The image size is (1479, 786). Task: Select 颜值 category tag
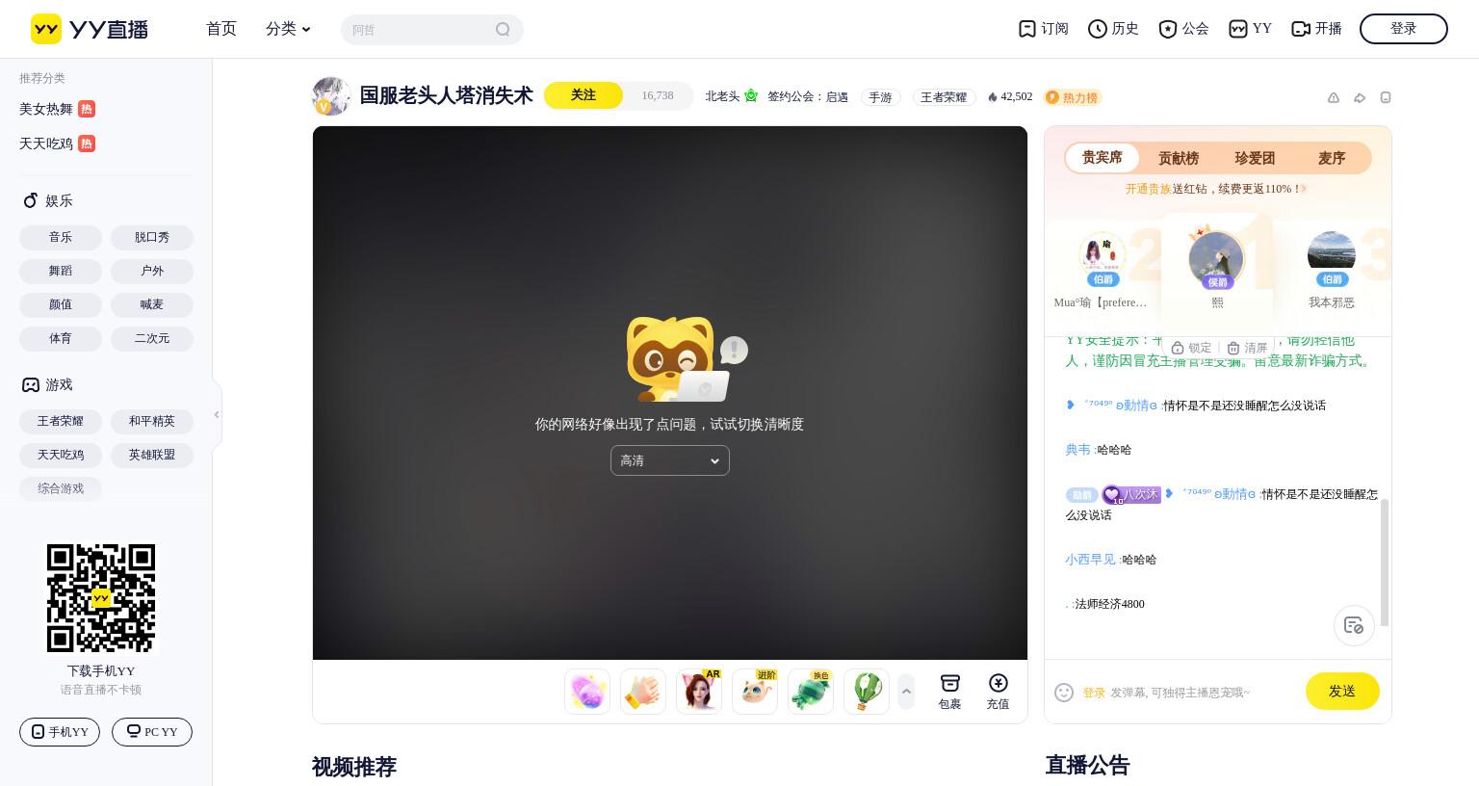pos(61,304)
